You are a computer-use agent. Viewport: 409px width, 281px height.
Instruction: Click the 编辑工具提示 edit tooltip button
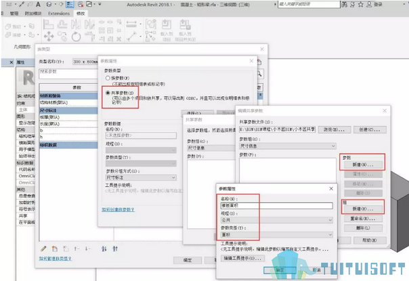click(242, 258)
